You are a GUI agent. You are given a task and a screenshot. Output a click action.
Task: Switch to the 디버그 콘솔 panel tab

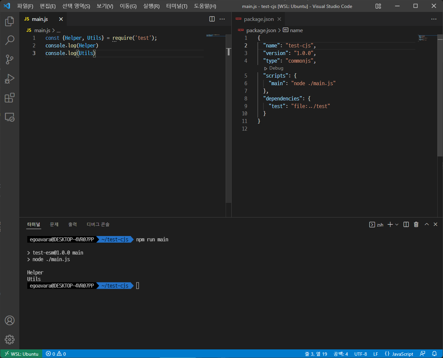[98, 224]
